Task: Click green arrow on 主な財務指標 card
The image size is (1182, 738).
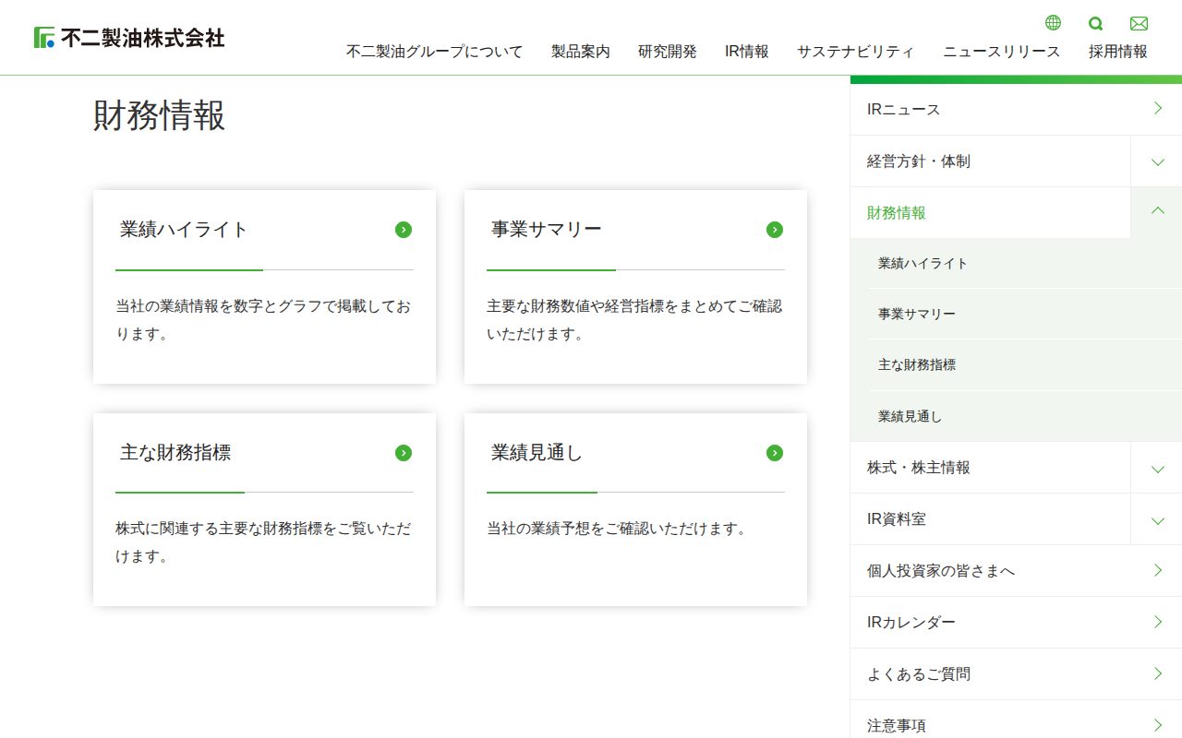Action: [x=404, y=453]
